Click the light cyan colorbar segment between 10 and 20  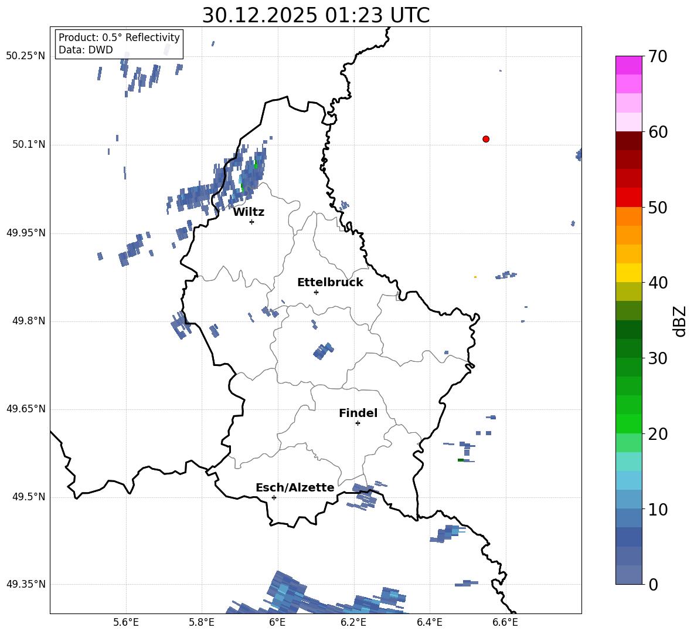coord(629,462)
